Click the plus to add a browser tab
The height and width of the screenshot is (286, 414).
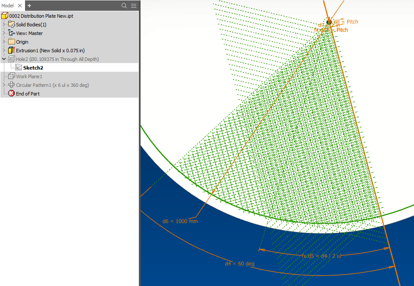pyautogui.click(x=28, y=6)
